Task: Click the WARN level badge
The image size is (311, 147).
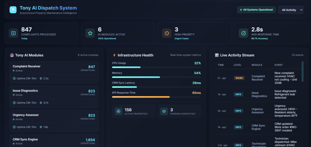Action: click(x=239, y=78)
